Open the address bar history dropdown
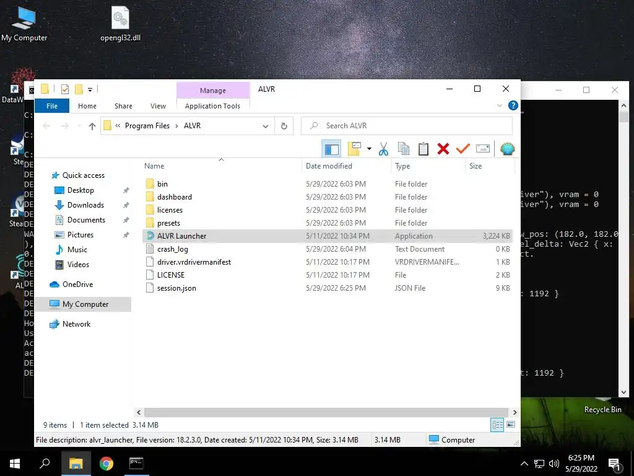This screenshot has width=634, height=476. pos(265,126)
